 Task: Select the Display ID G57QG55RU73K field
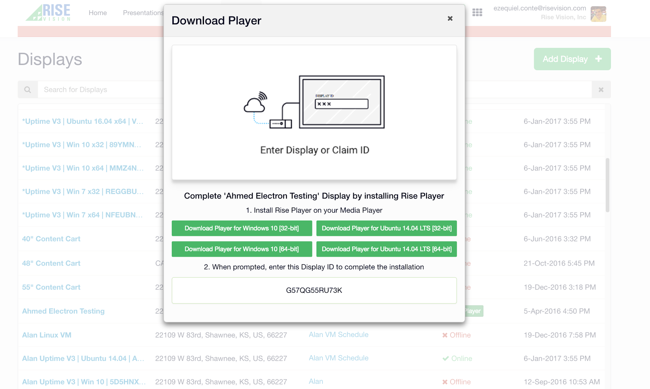pyautogui.click(x=314, y=290)
